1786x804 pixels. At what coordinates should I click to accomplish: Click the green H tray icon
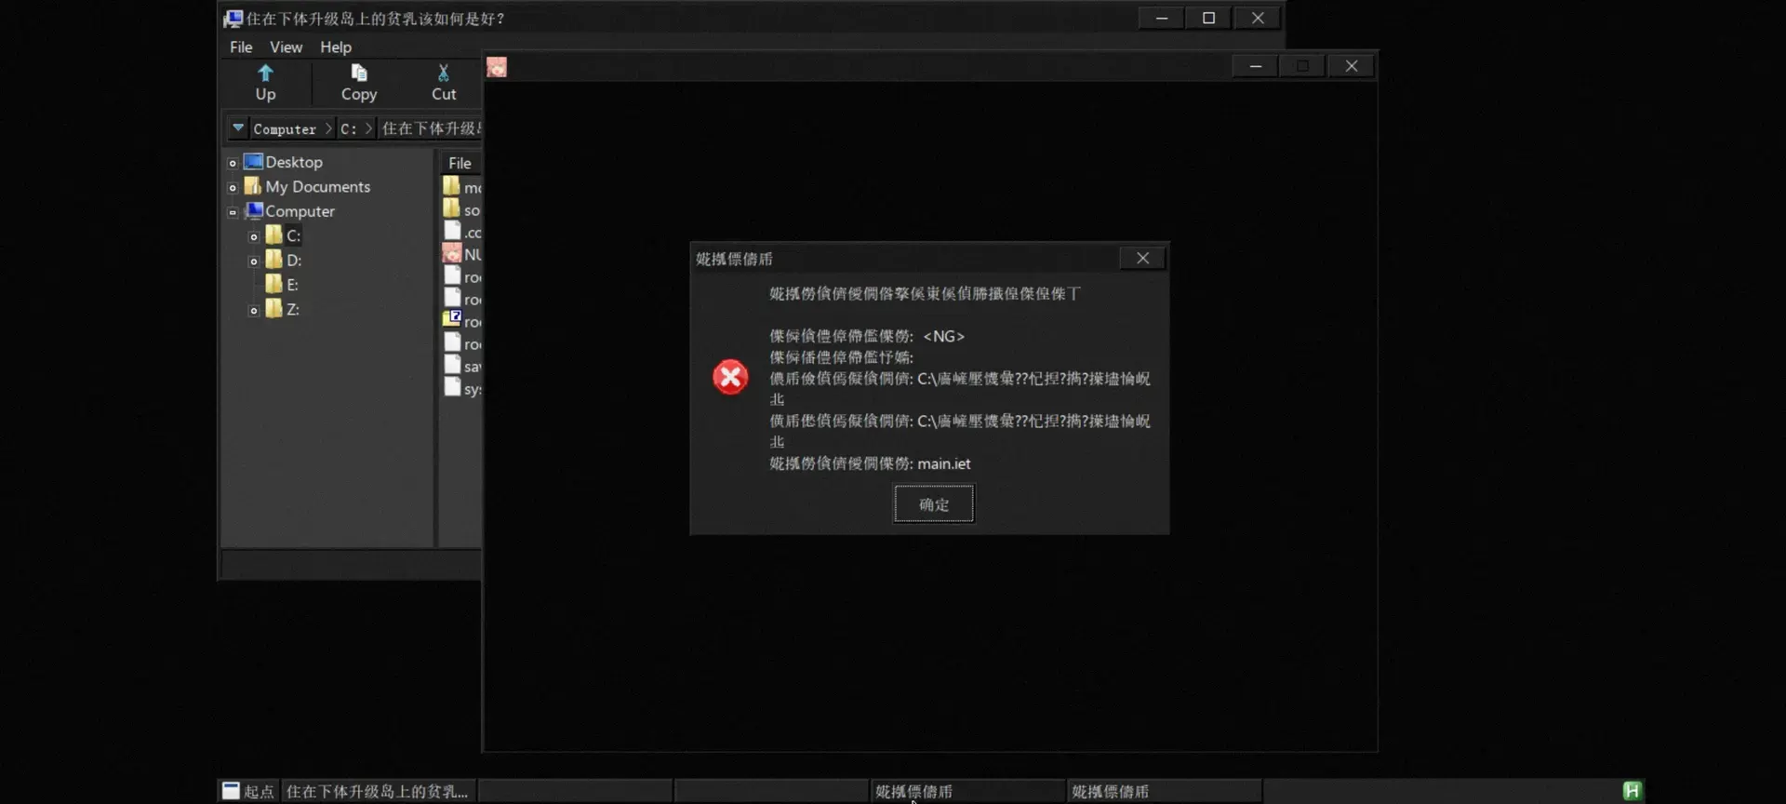[x=1632, y=791]
